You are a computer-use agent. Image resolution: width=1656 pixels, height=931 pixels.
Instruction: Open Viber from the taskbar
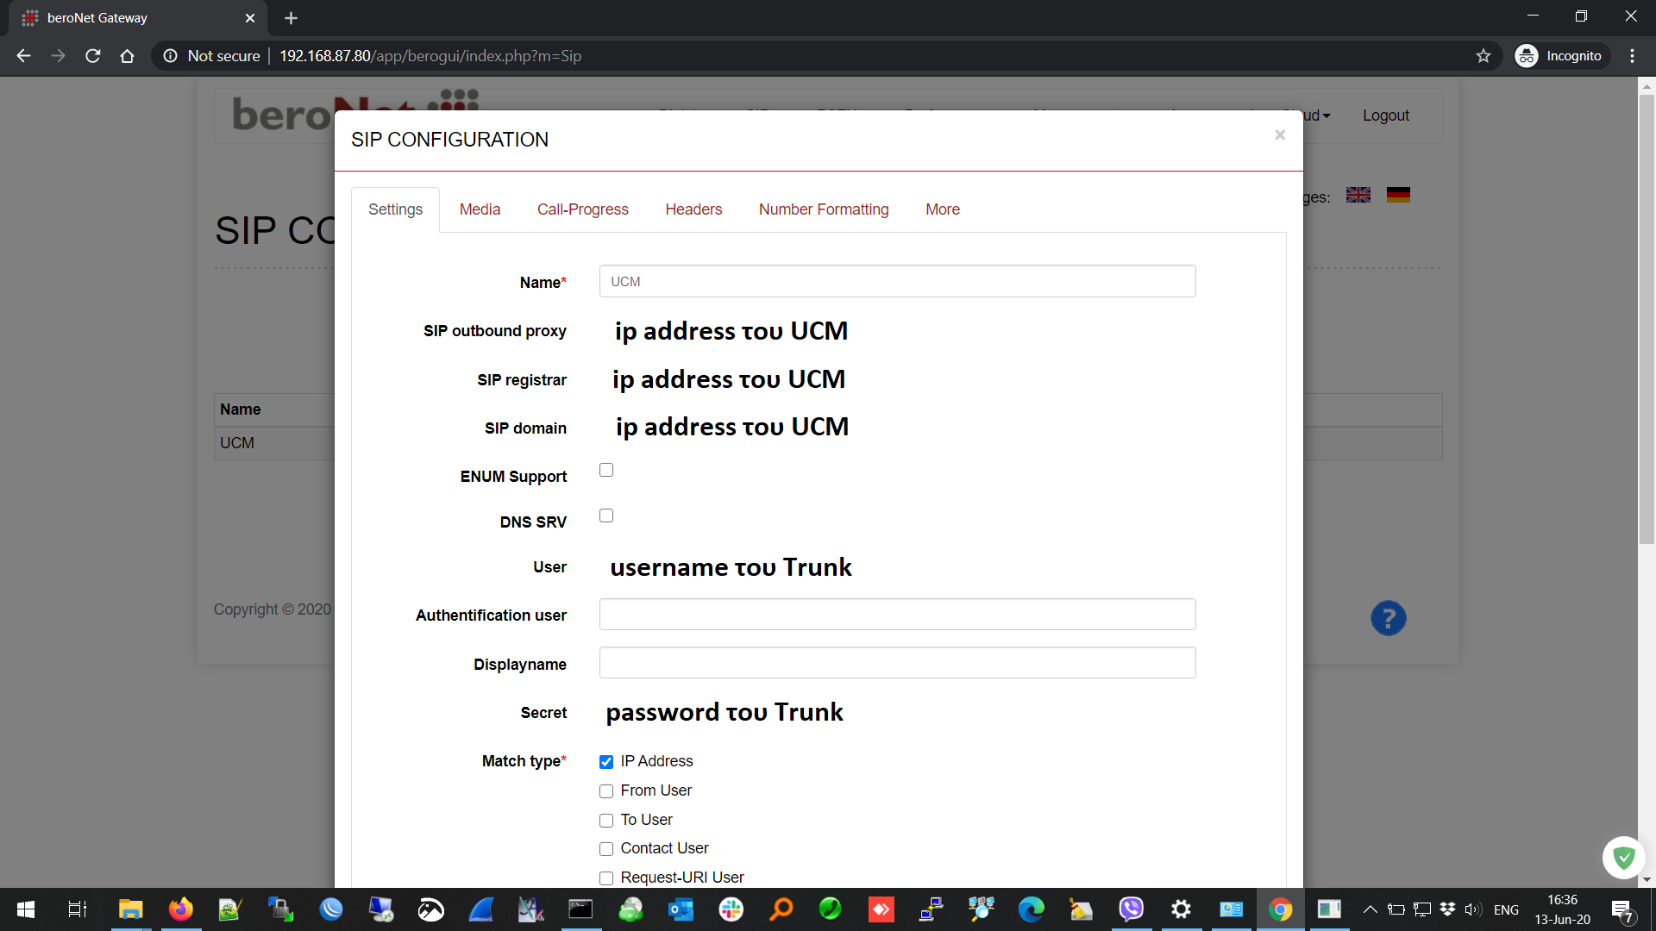pyautogui.click(x=1131, y=909)
